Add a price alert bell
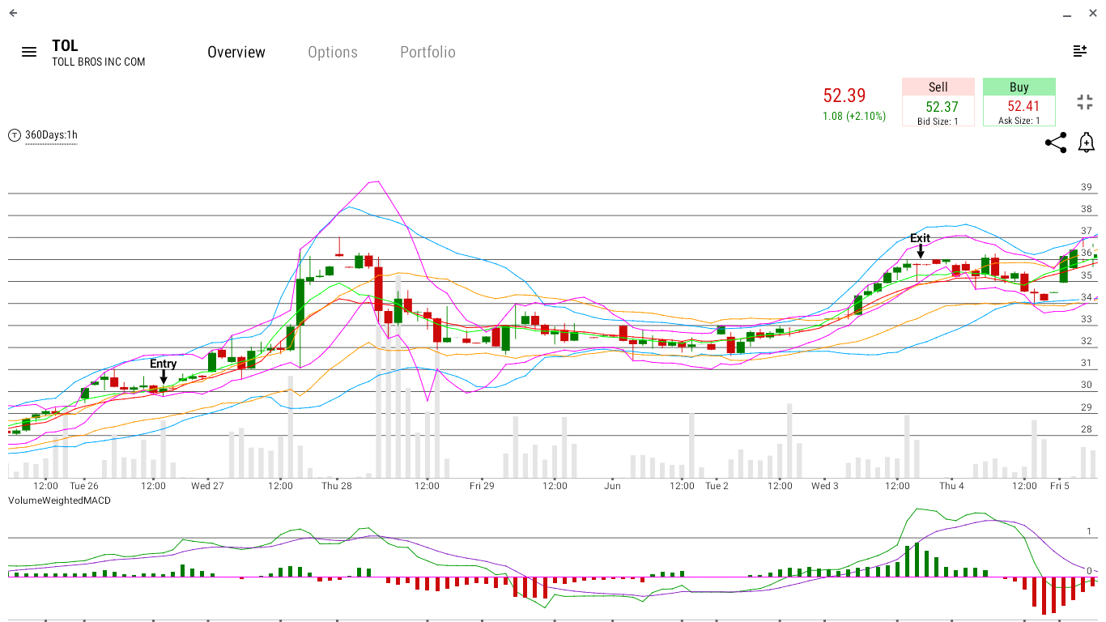 click(1087, 143)
